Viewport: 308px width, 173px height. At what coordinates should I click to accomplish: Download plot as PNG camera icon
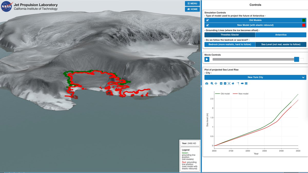(x=207, y=84)
